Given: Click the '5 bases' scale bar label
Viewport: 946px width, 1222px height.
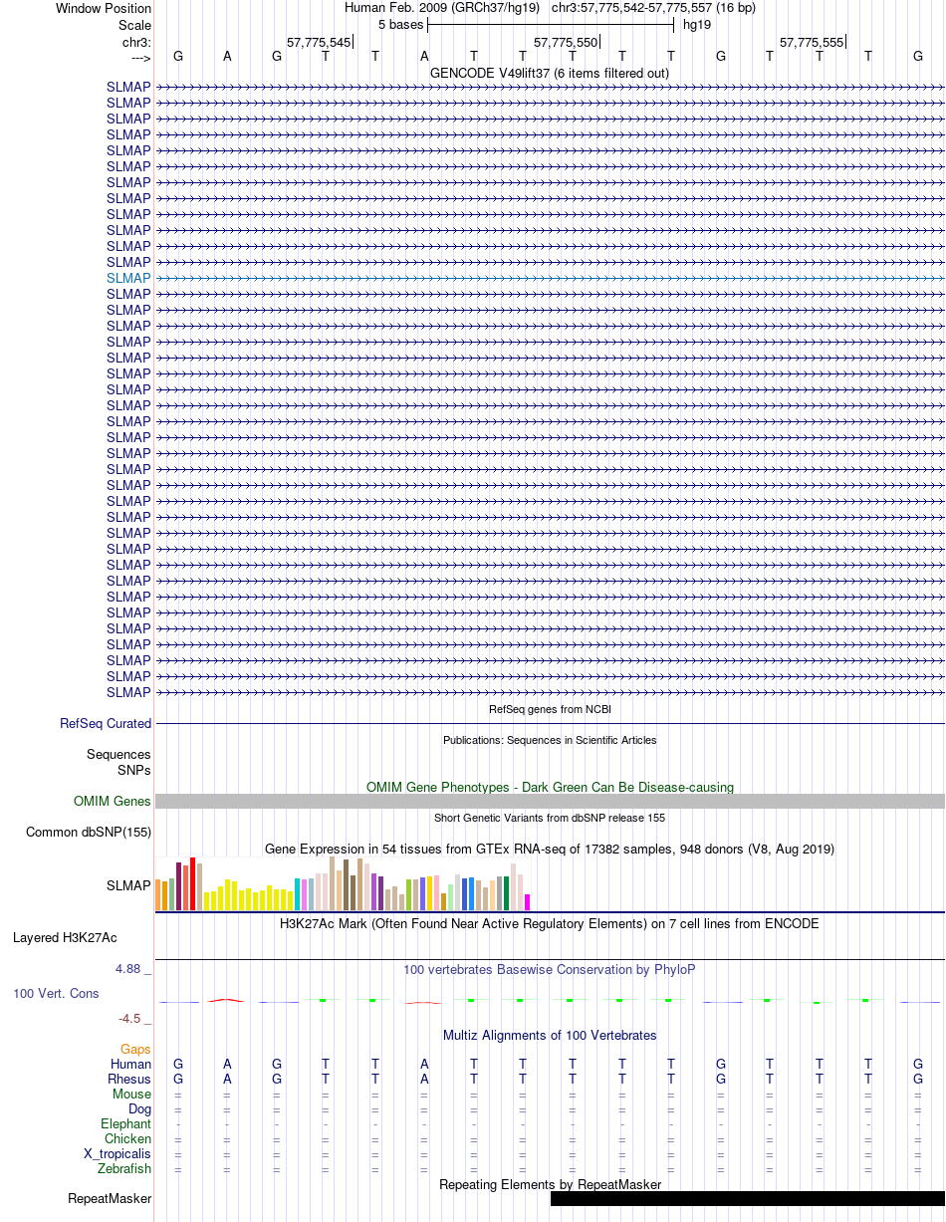Looking at the screenshot, I should tap(400, 25).
